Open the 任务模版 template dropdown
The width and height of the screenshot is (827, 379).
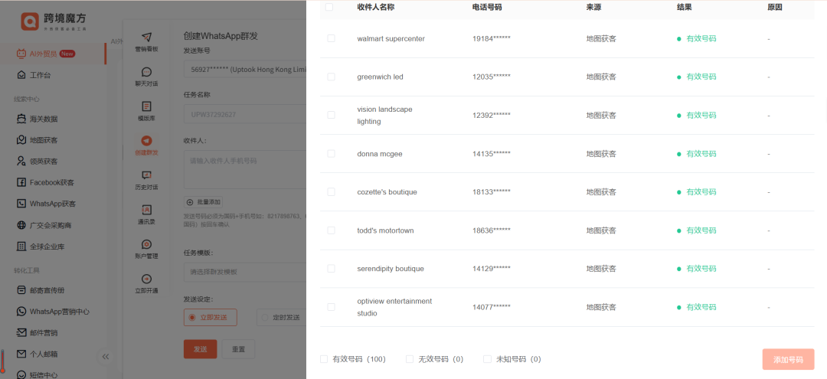coord(245,272)
